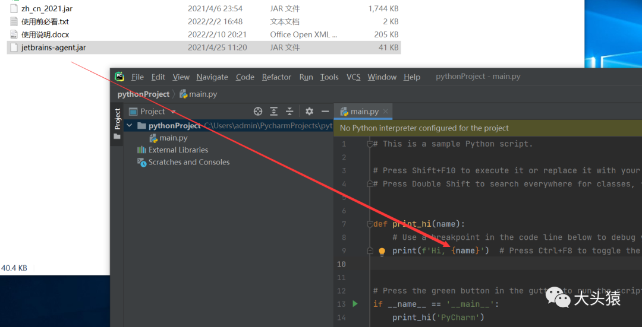Fold the print_hi function at line 7
The height and width of the screenshot is (327, 642).
tap(370, 224)
